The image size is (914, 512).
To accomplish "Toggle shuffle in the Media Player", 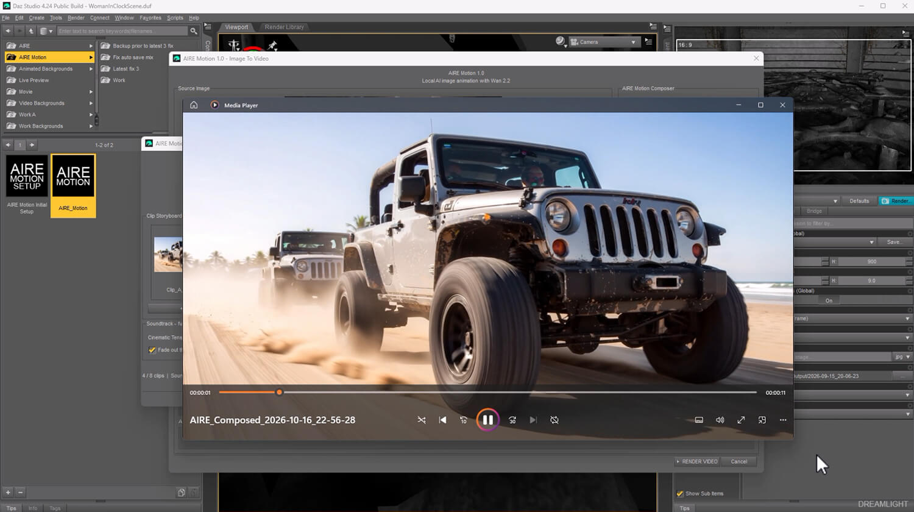I will coord(422,420).
